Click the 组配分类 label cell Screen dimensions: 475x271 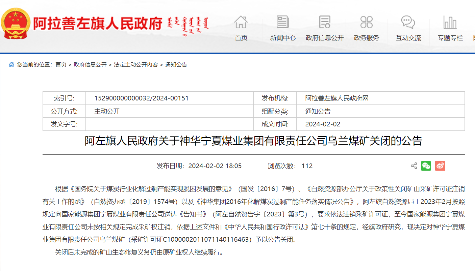pyautogui.click(x=275, y=112)
